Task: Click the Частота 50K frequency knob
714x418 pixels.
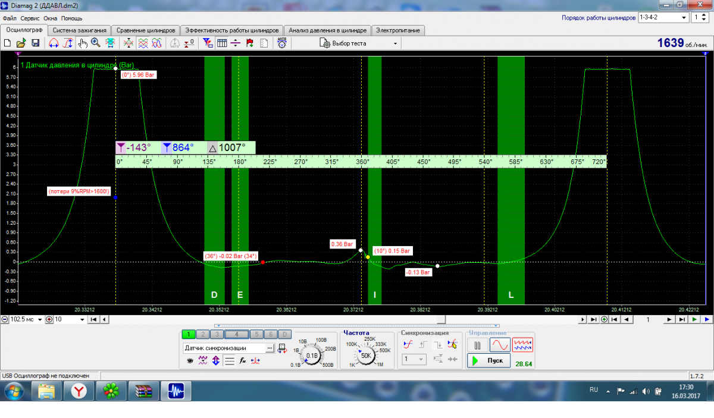Action: [367, 355]
